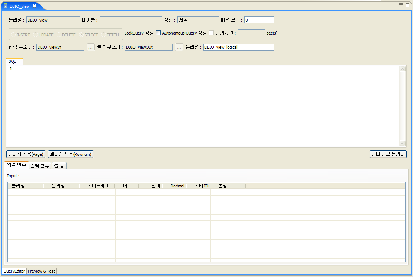The image size is (413, 277).
Task: Switch to the 설 명 tab
Action: (58, 165)
